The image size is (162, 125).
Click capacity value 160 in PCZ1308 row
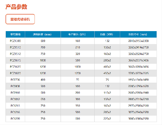(77, 41)
